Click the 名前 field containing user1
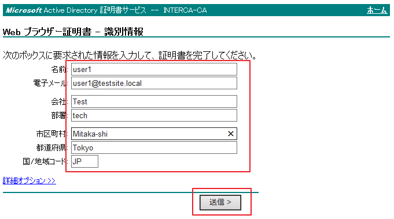 pyautogui.click(x=154, y=69)
